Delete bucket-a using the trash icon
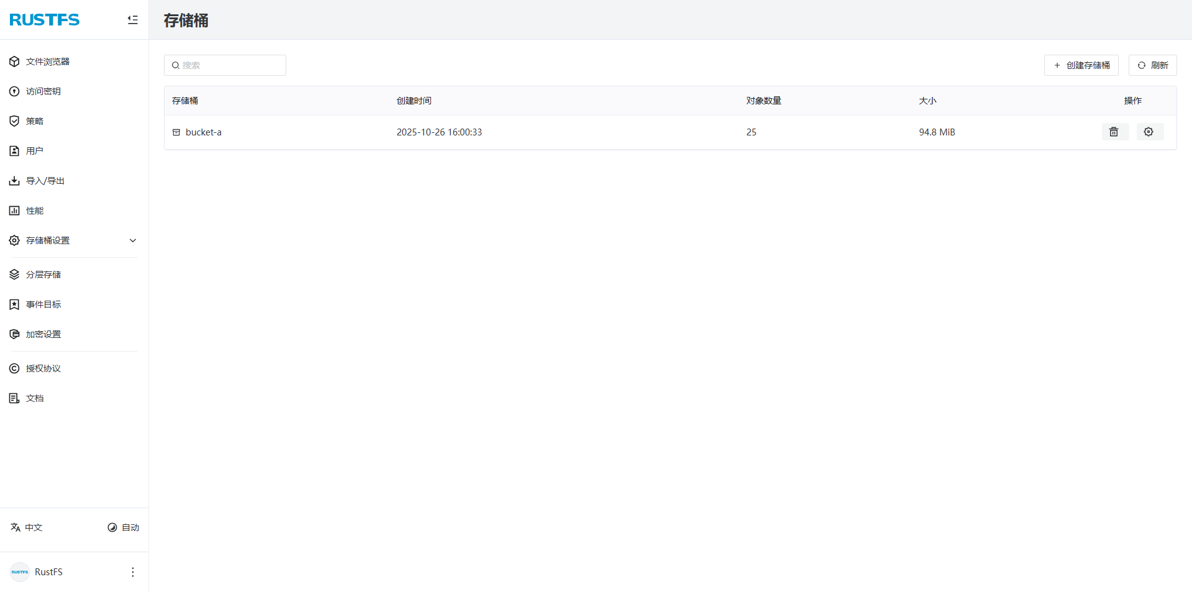1192x592 pixels. click(x=1114, y=132)
